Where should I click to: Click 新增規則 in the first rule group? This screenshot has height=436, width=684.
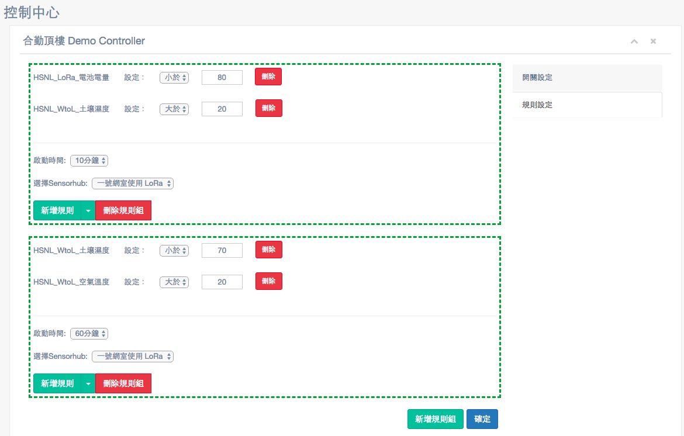(57, 210)
